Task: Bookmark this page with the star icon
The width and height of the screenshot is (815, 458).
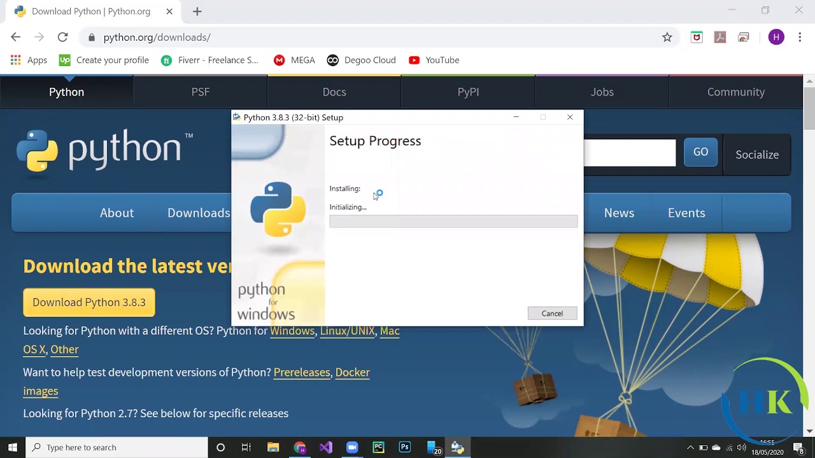Action: click(667, 38)
